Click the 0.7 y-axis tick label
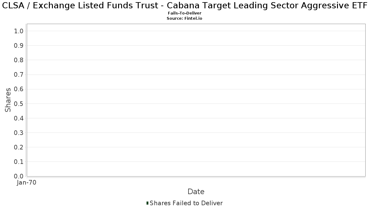This screenshot has height=208, width=369. [x=19, y=75]
